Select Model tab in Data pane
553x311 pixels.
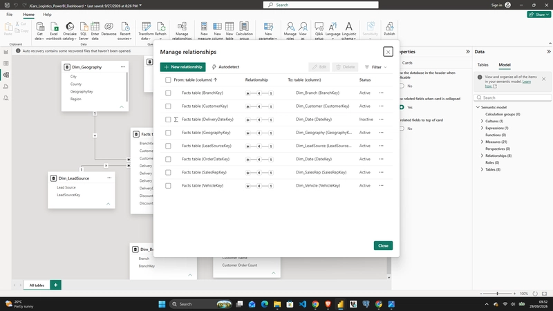click(x=505, y=65)
